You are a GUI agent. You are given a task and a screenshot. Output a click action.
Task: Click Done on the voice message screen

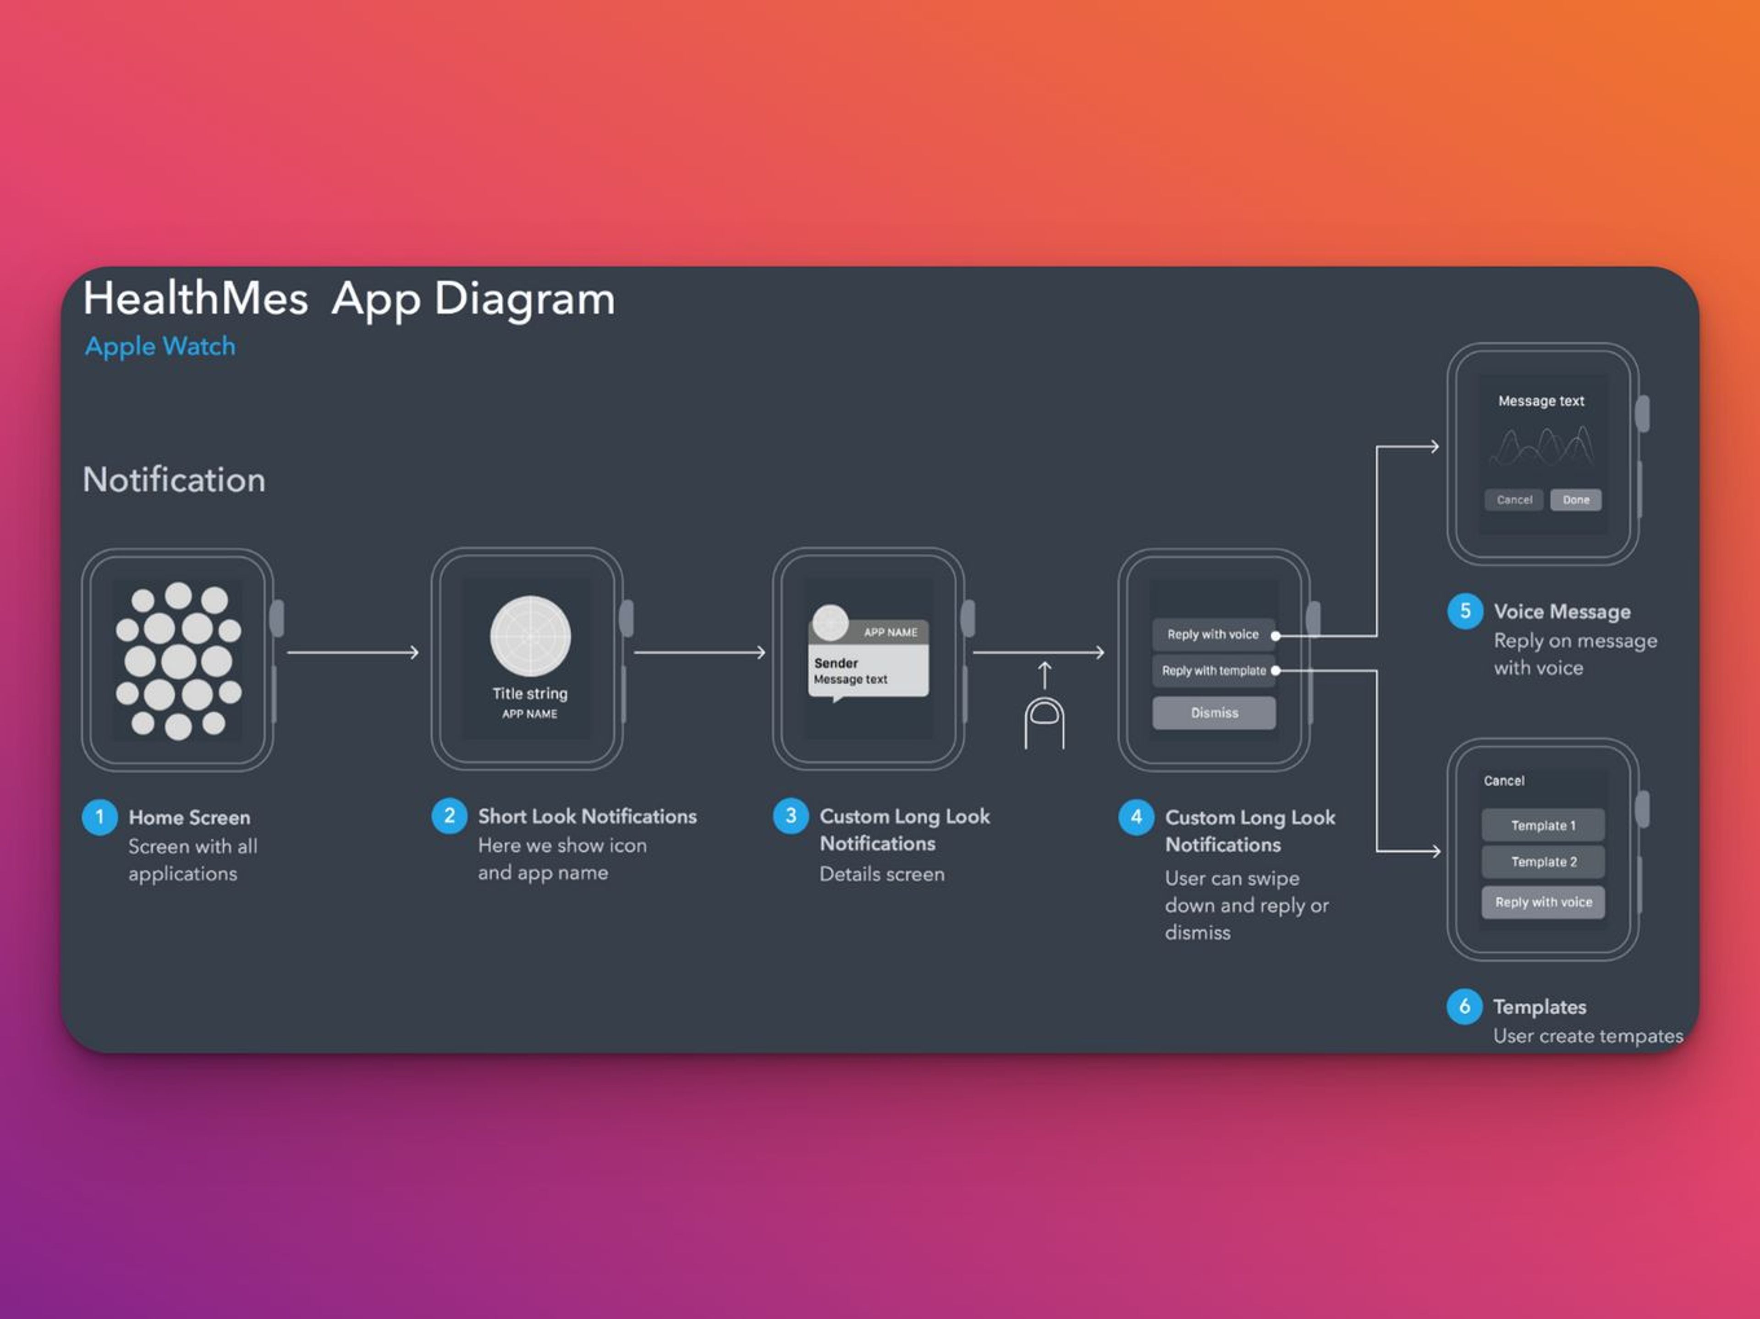1575,500
